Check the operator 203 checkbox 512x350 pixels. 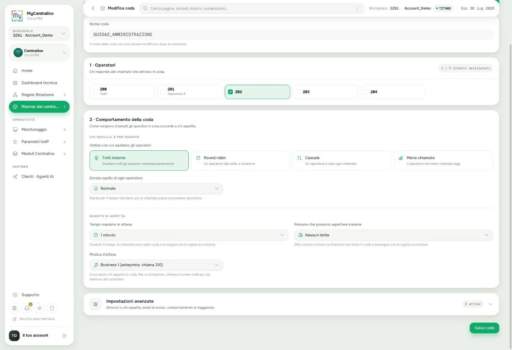point(298,92)
